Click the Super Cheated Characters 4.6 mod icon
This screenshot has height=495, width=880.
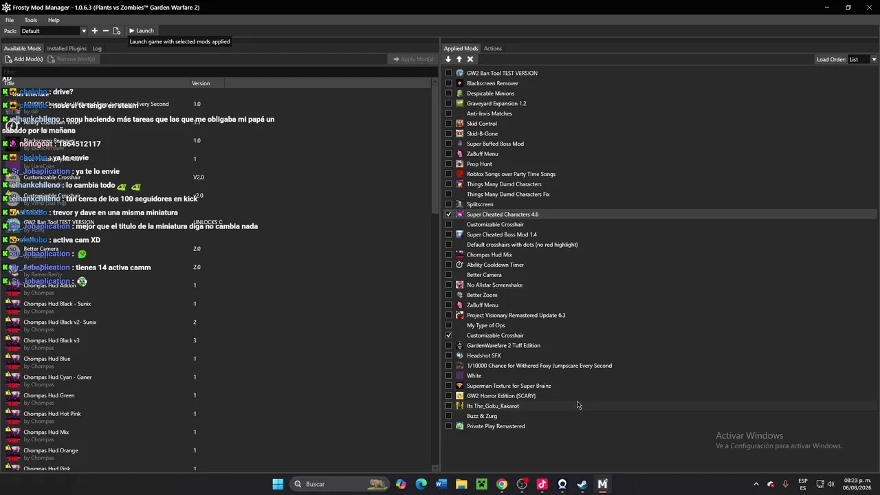point(460,214)
